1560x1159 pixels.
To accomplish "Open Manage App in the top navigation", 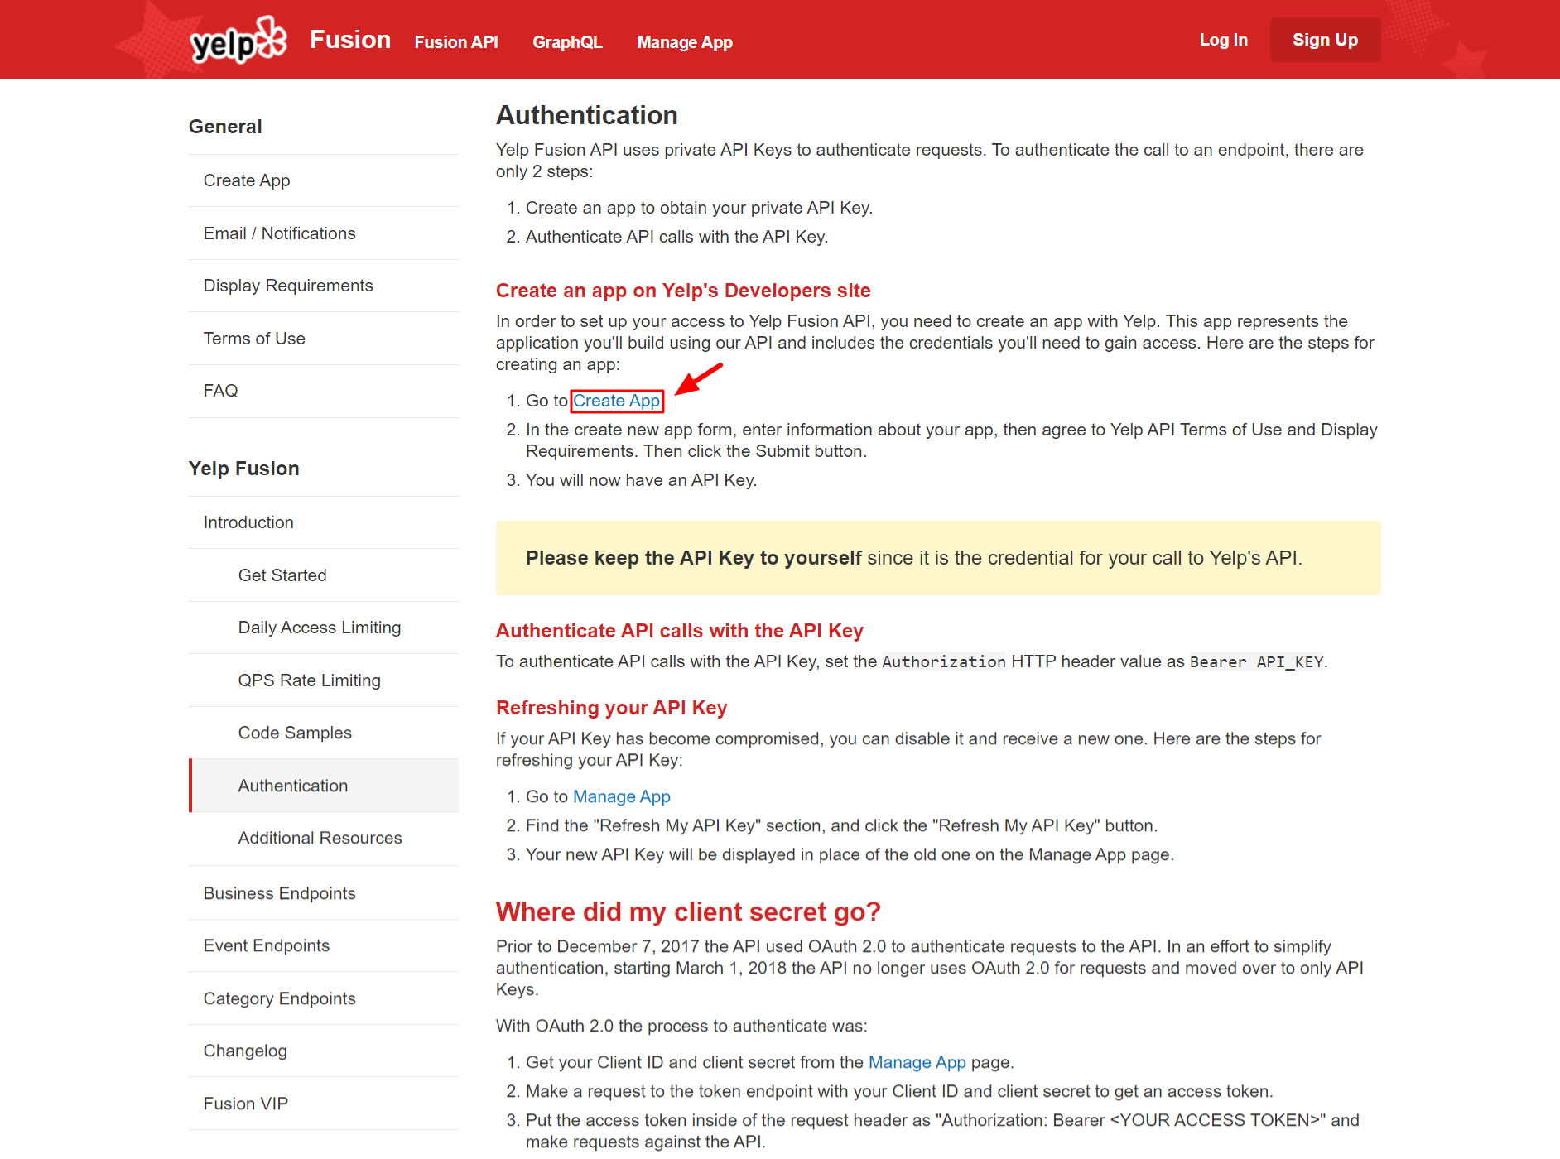I will pyautogui.click(x=685, y=42).
